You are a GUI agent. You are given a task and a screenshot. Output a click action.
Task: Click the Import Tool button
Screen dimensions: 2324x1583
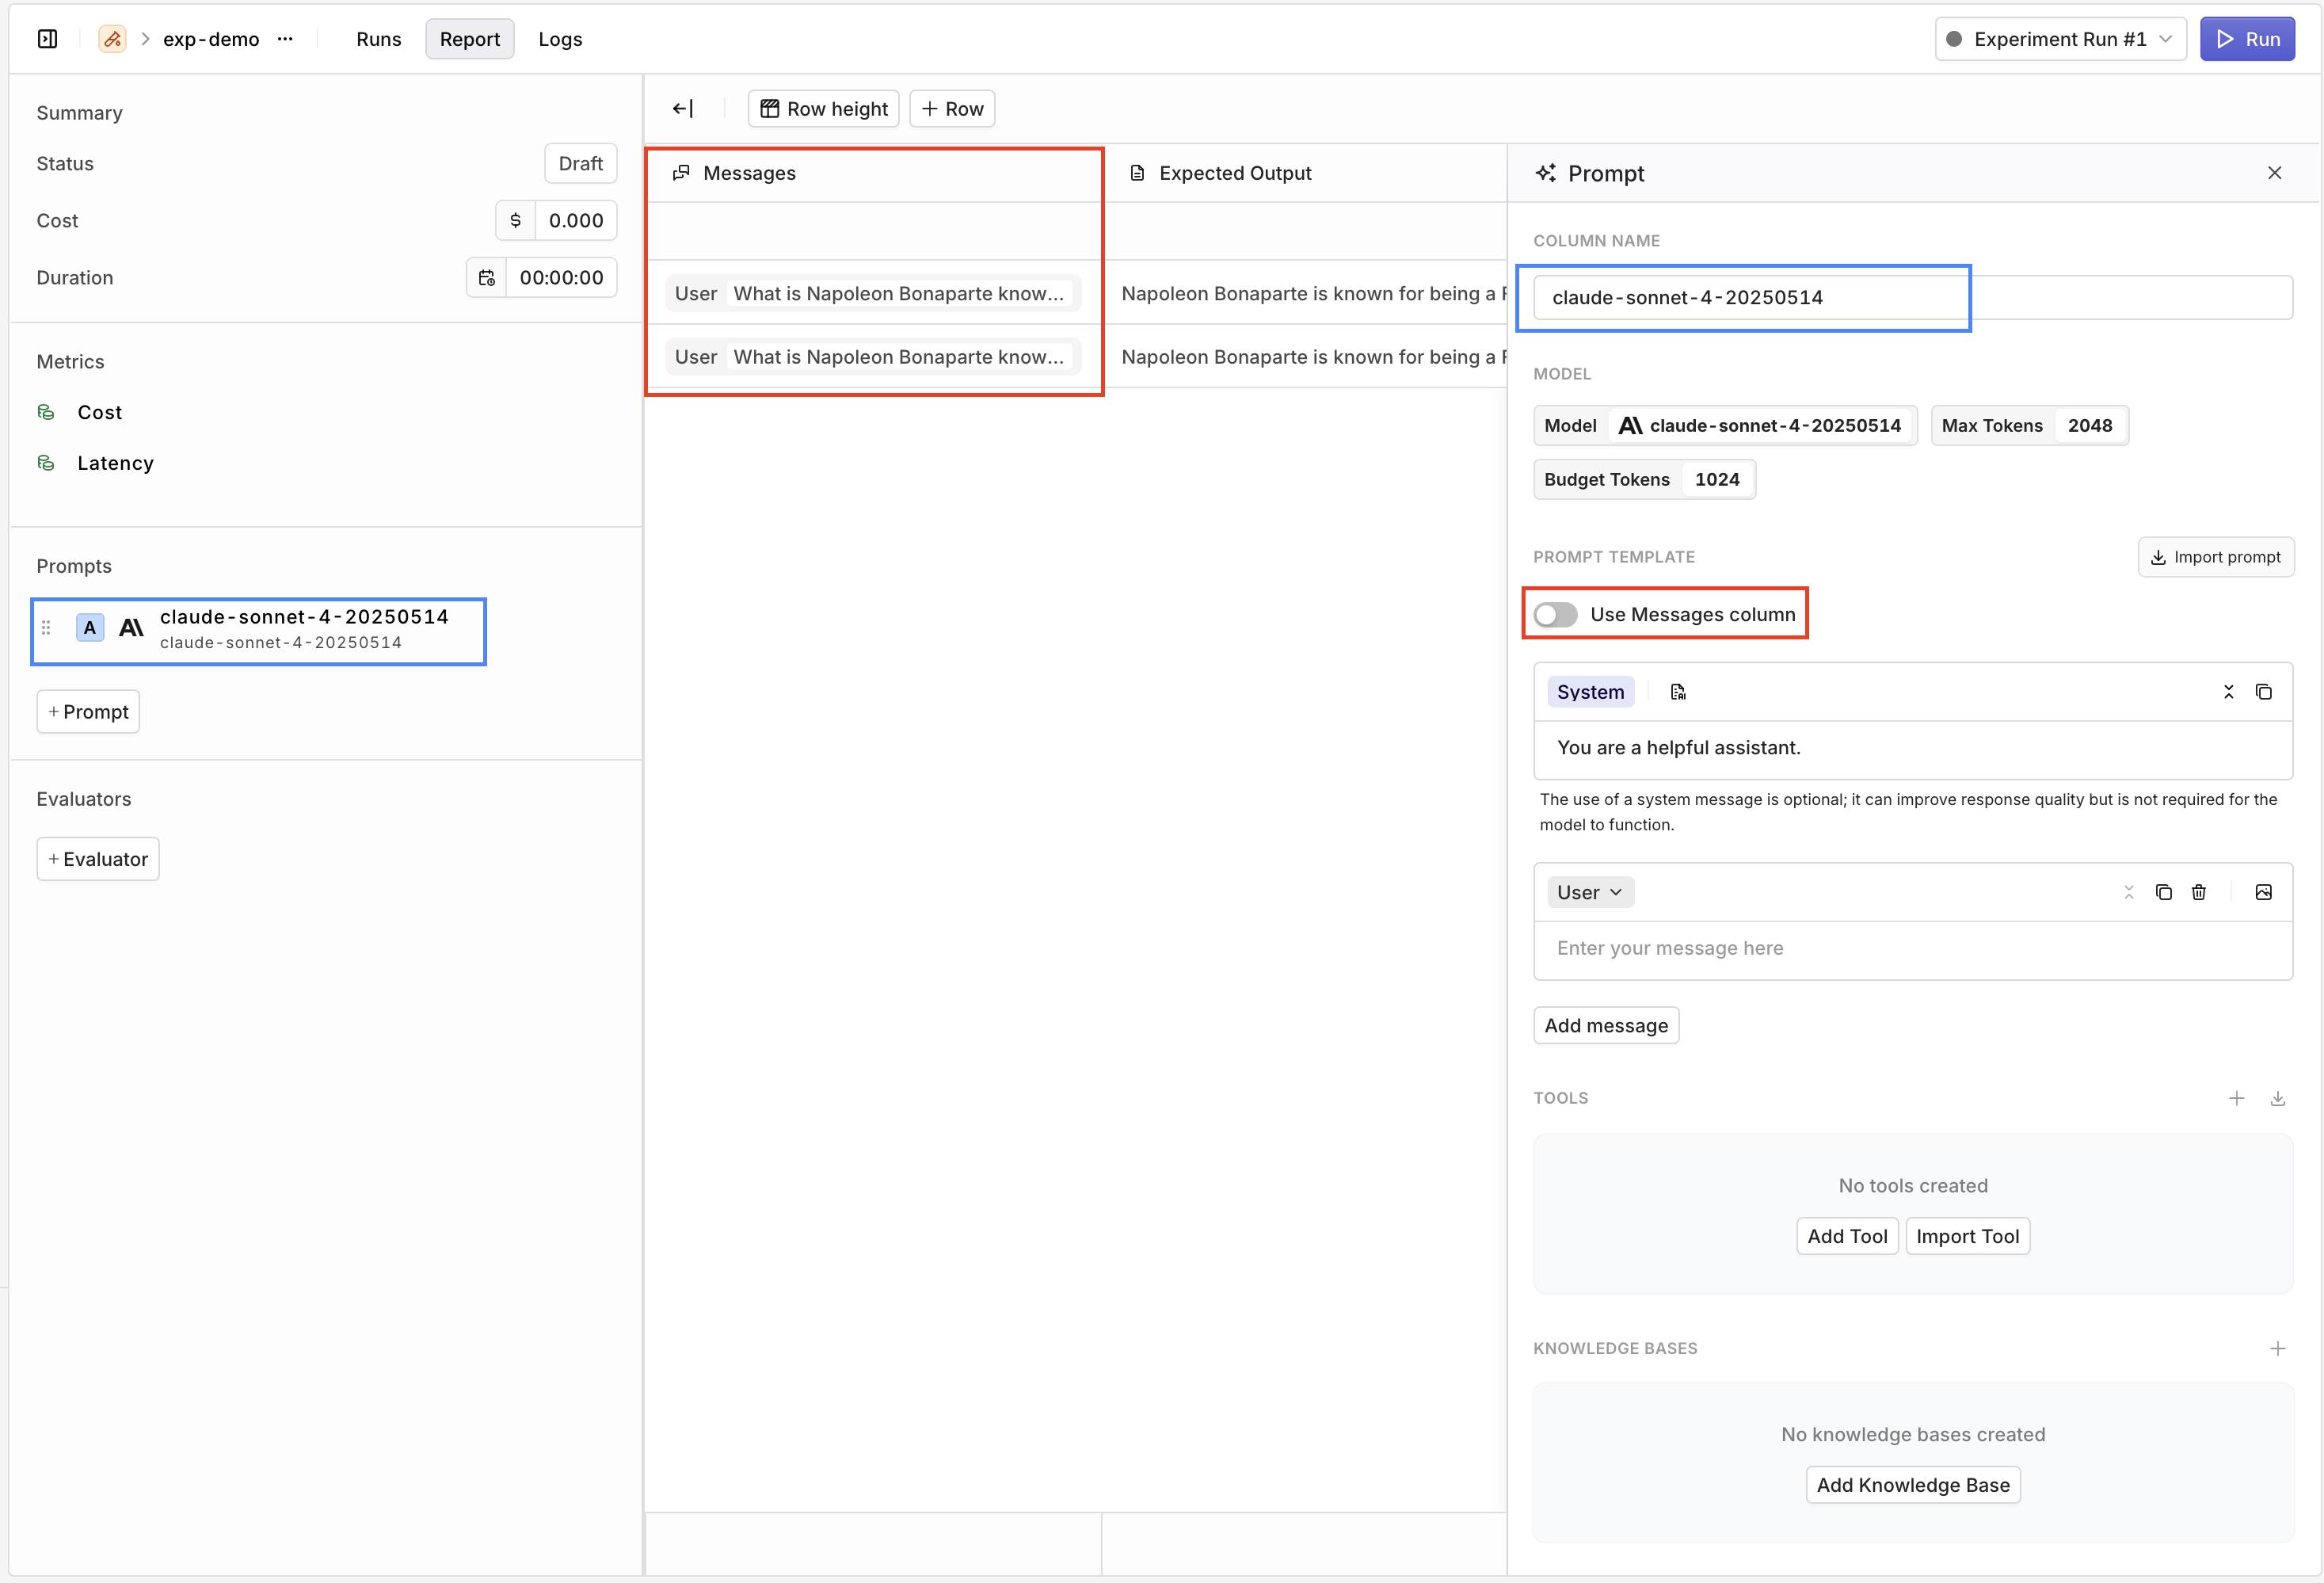(x=1968, y=1237)
